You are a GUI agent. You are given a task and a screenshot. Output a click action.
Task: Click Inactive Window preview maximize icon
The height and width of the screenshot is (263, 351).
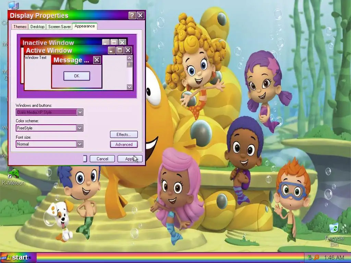[x=114, y=42]
